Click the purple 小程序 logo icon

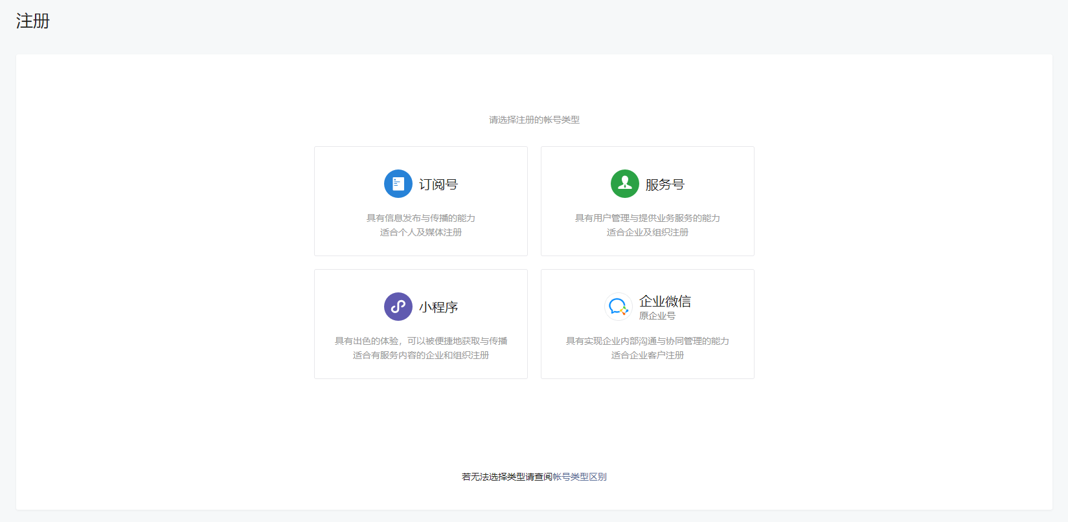(x=398, y=307)
